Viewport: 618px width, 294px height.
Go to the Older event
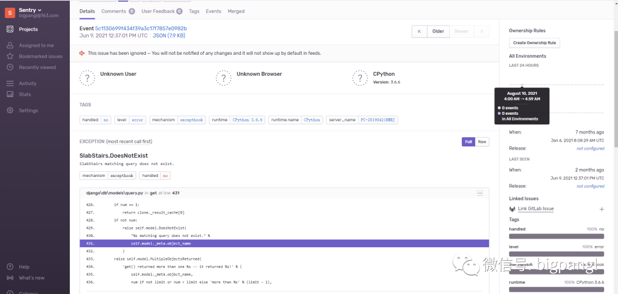click(438, 31)
